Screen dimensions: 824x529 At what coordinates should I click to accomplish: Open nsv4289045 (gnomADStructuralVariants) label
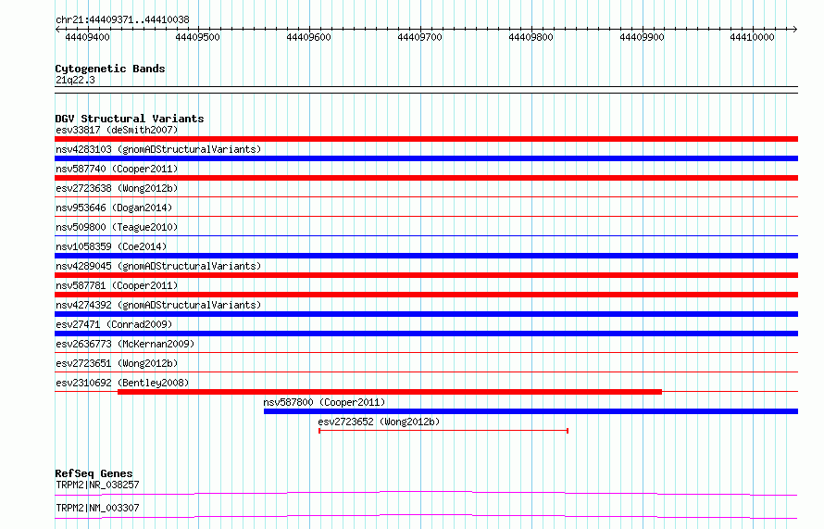(158, 266)
